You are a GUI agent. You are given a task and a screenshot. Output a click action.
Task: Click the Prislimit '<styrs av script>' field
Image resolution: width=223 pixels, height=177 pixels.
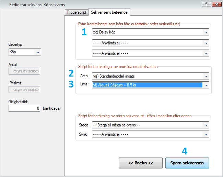[24, 90]
